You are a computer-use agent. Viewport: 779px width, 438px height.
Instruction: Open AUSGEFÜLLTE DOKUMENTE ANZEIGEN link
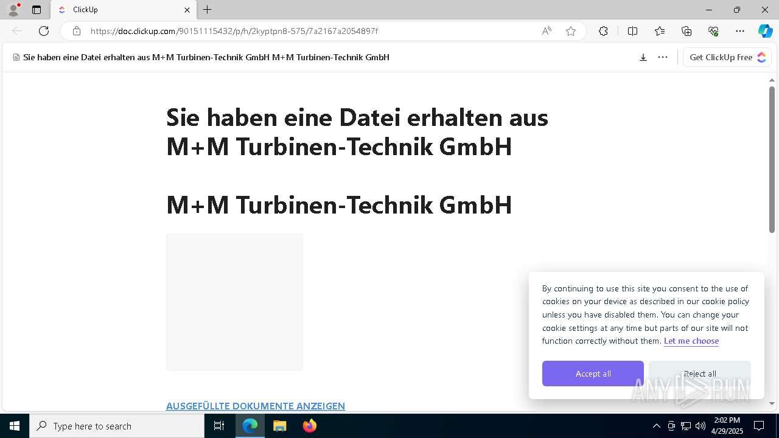pyautogui.click(x=256, y=406)
